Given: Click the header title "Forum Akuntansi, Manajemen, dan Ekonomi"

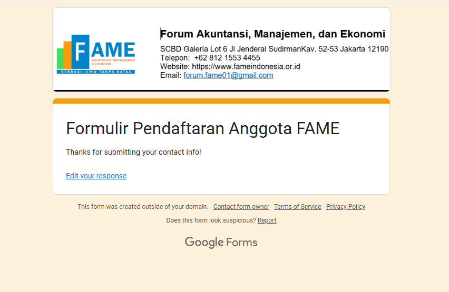Looking at the screenshot, I should pyautogui.click(x=272, y=34).
